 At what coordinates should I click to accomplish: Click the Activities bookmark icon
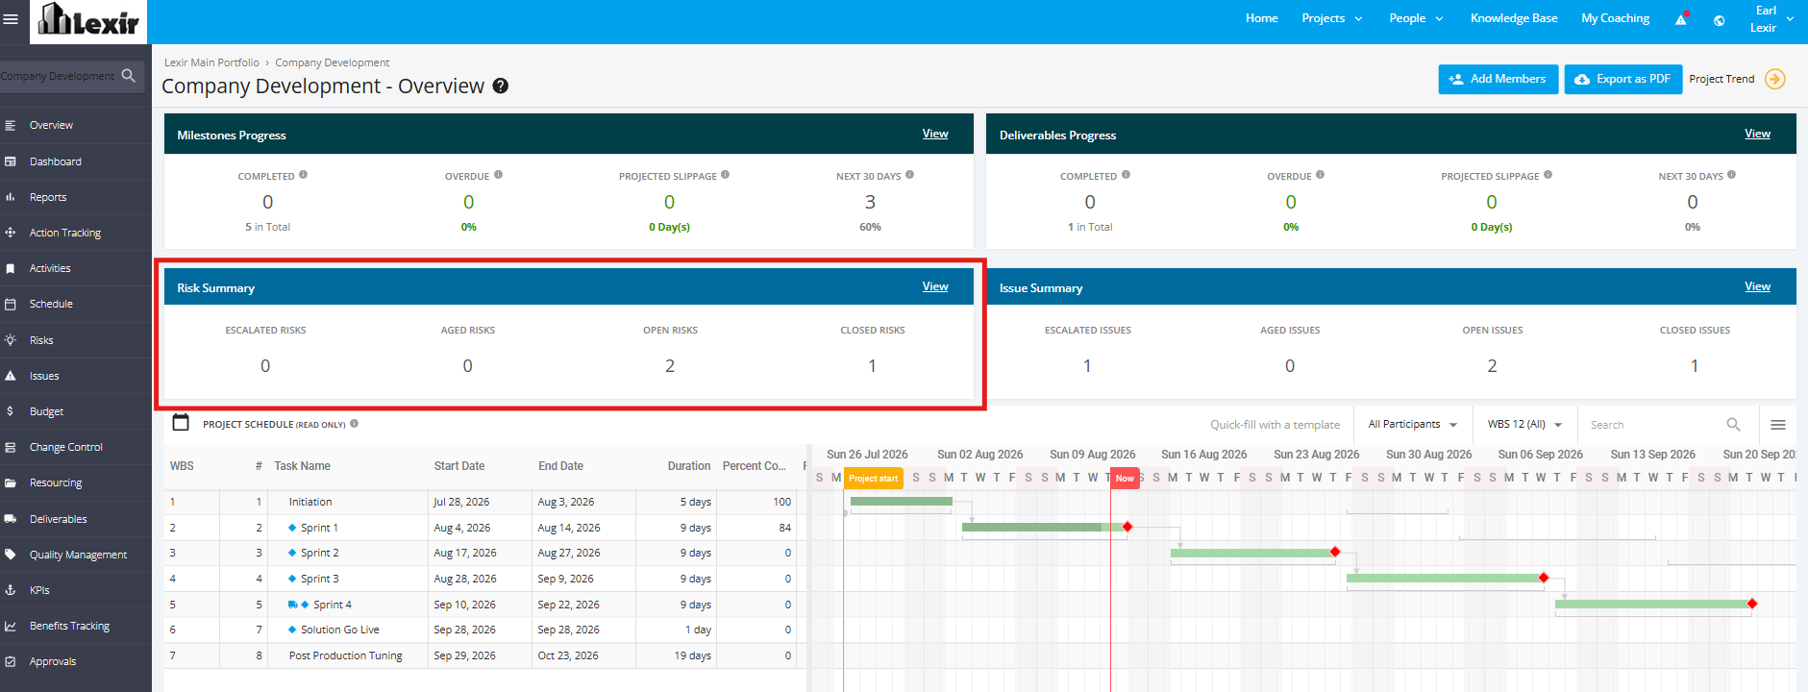coord(10,268)
